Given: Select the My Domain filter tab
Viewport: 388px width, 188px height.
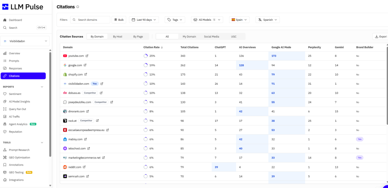Looking at the screenshot, I should coord(189,37).
